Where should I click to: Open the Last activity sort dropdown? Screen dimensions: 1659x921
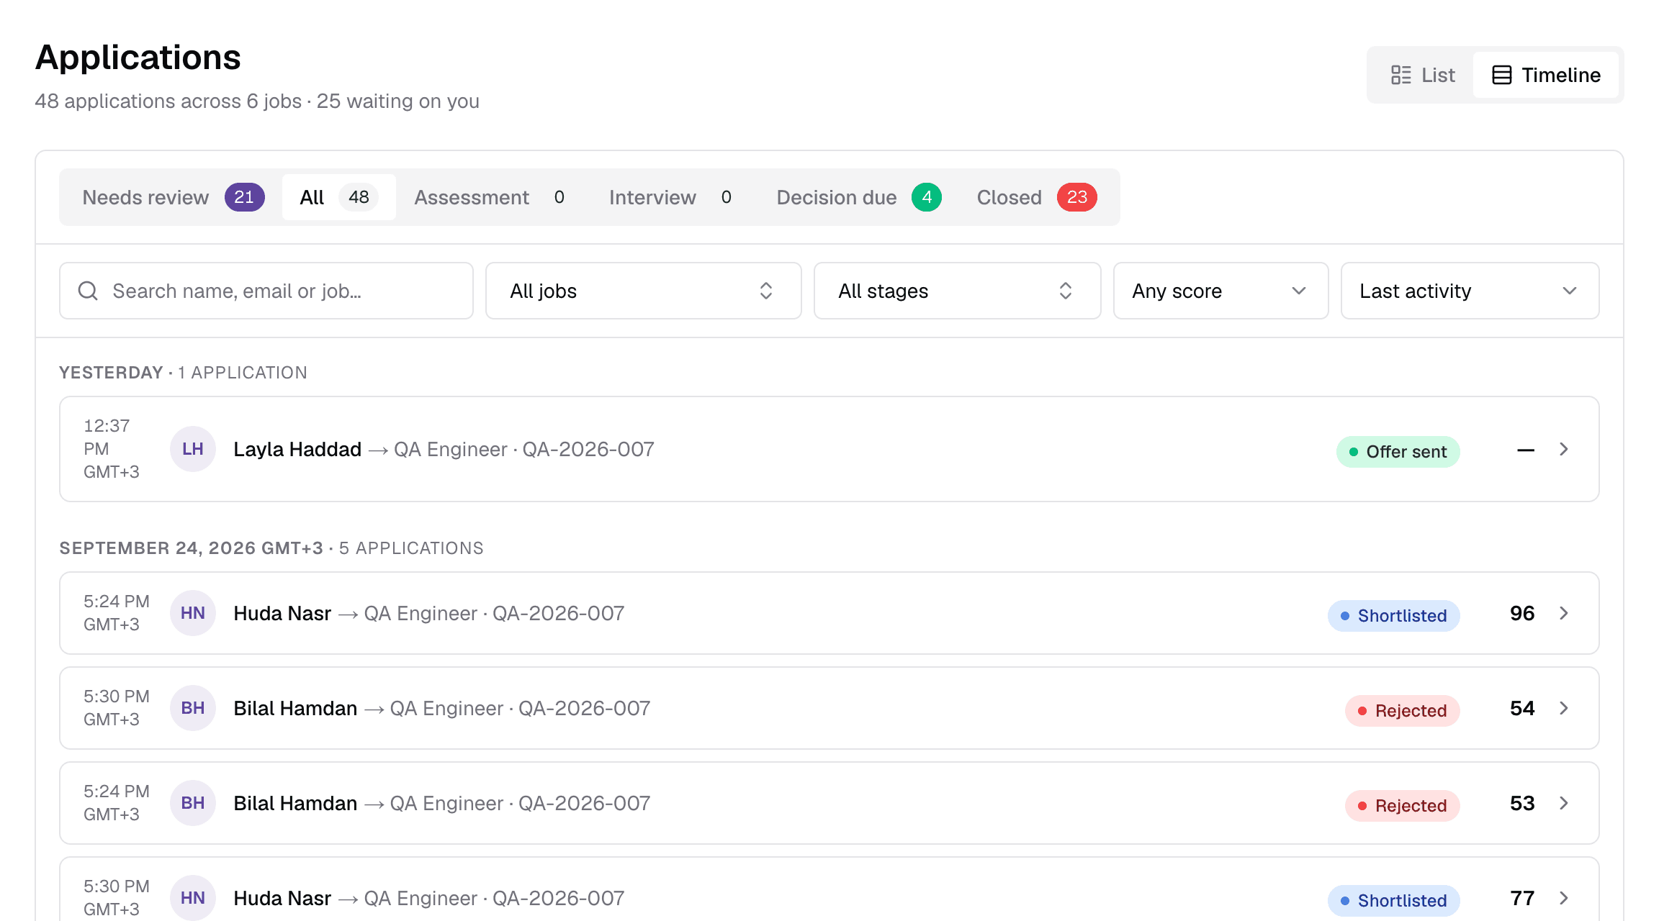pyautogui.click(x=1470, y=291)
